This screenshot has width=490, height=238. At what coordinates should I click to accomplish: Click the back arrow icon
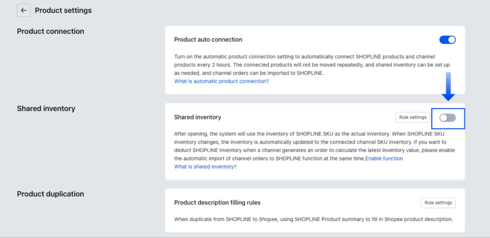point(24,10)
